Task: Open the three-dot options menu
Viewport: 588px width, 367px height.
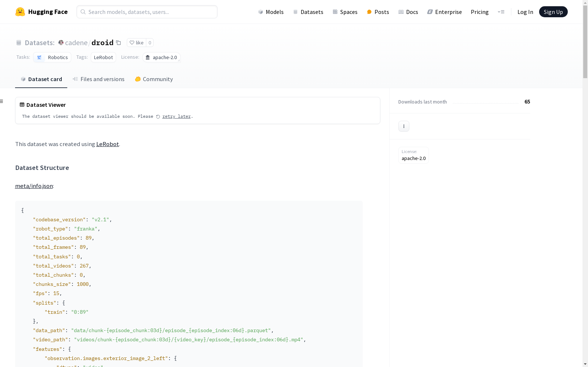Action: click(404, 126)
